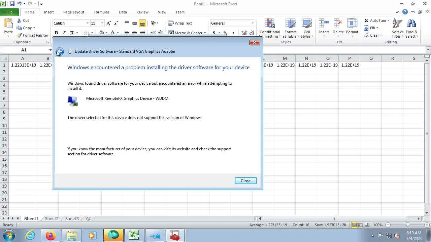Click the Insert Worksheet tab icon
Screen dimensions: 431x242
(88, 218)
